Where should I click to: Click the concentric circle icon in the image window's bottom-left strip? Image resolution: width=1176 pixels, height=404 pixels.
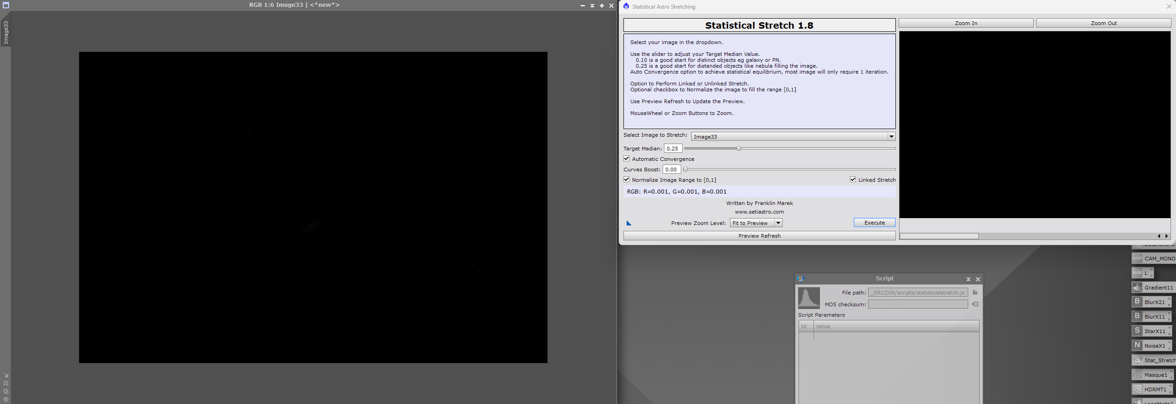(x=6, y=399)
